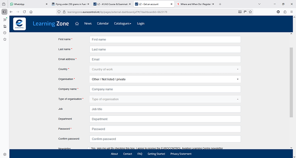
Task: Open sidebar settings gear icon
Action: [x=5, y=154]
